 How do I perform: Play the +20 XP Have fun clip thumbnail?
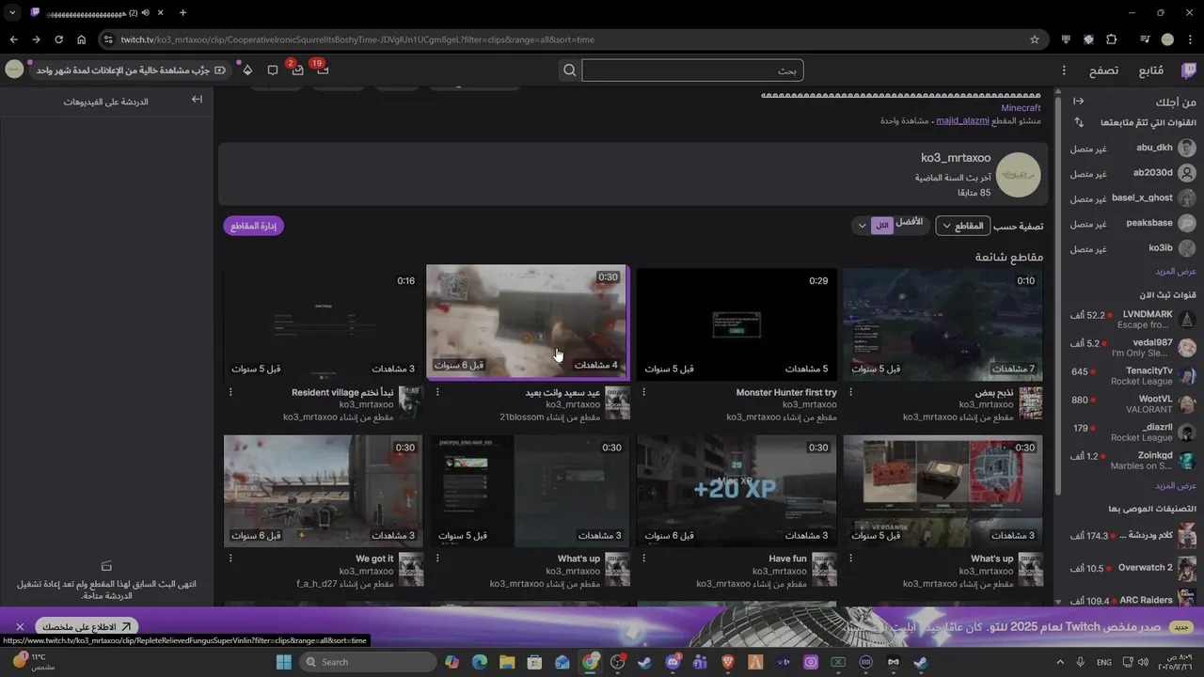[x=736, y=490]
